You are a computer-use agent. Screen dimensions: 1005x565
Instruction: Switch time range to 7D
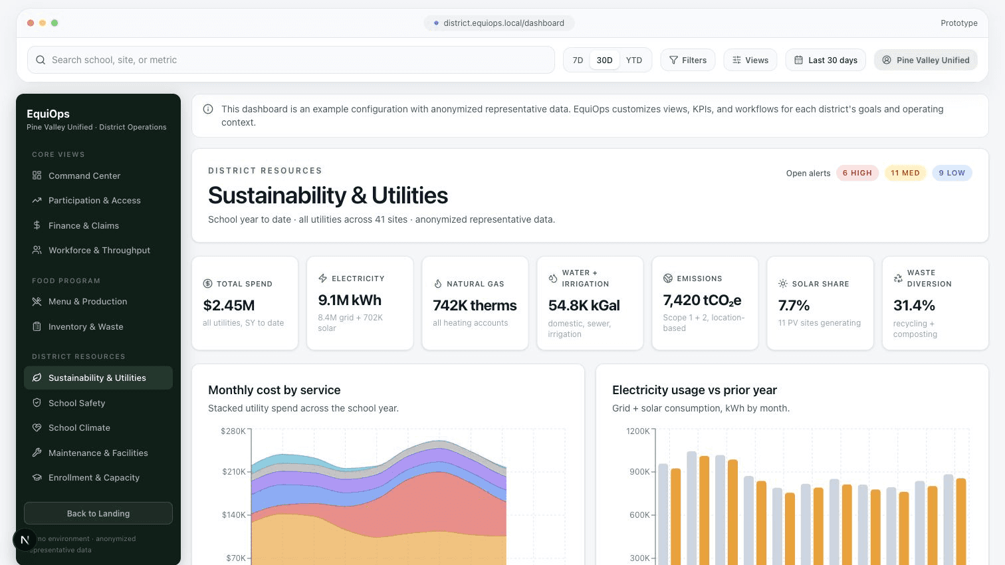(x=578, y=60)
